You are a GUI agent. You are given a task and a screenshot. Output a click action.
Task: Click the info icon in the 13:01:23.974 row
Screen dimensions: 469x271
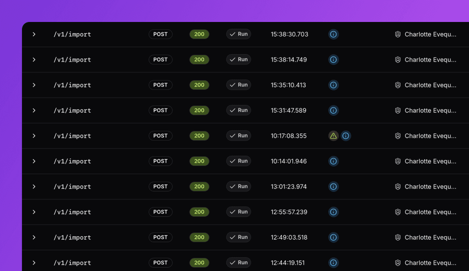point(333,187)
